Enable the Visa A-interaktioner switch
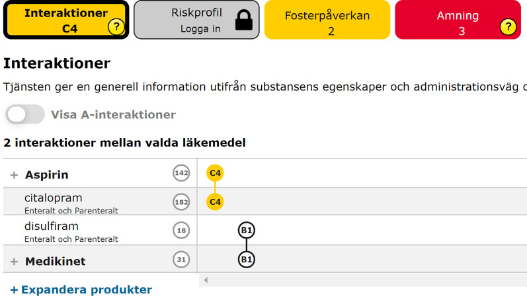 25,114
